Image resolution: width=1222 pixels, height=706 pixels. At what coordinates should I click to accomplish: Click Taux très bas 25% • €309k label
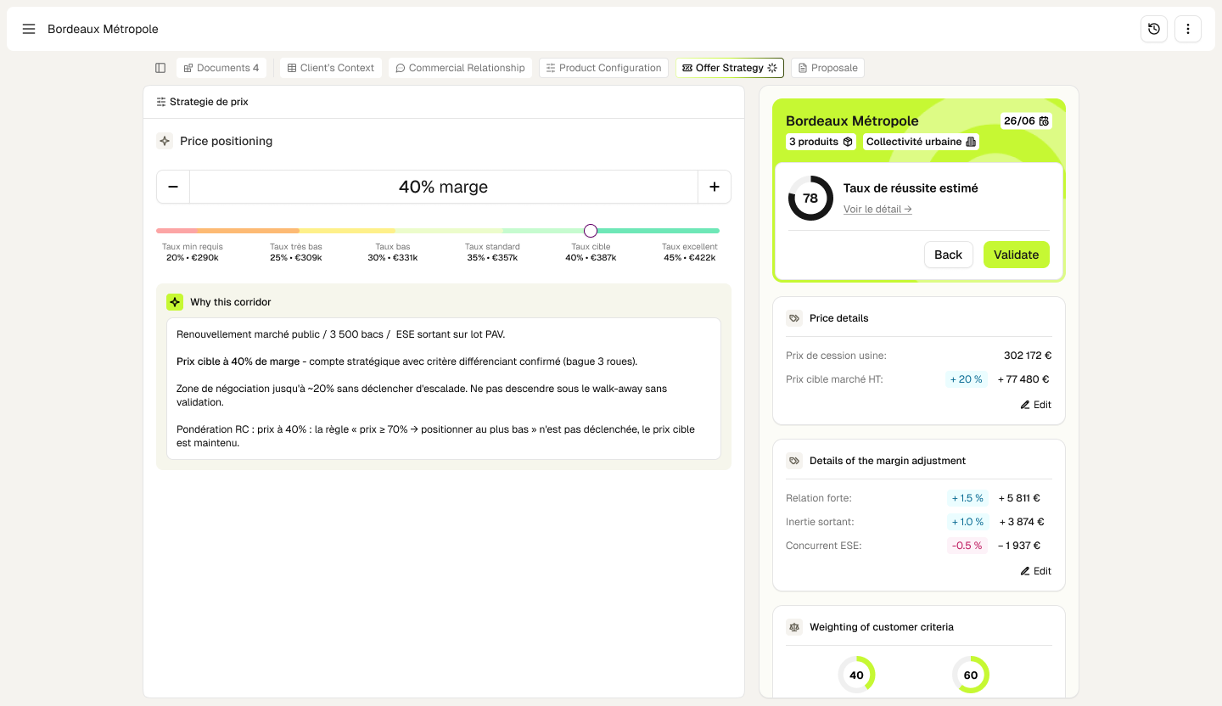[x=296, y=252]
